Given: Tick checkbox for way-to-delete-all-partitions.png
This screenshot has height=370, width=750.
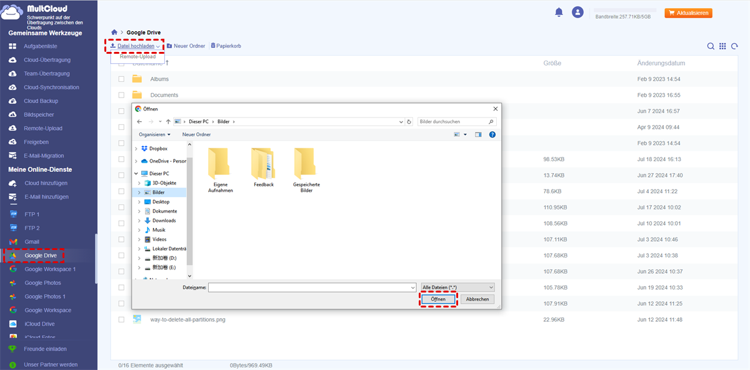Looking at the screenshot, I should [x=121, y=319].
